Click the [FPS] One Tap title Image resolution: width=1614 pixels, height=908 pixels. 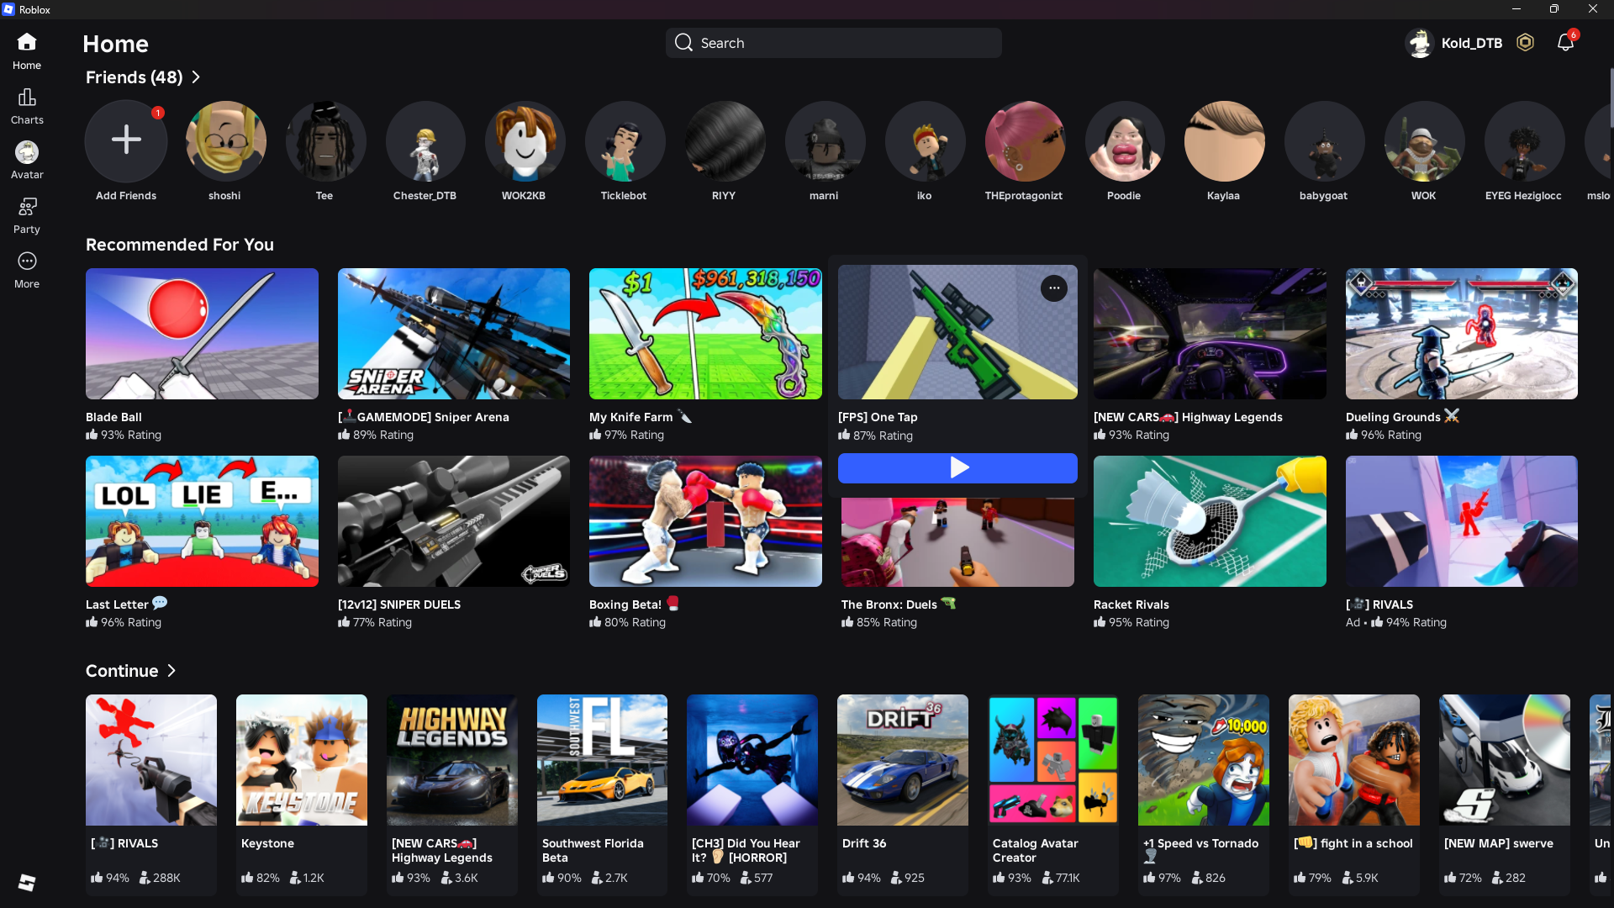click(878, 417)
